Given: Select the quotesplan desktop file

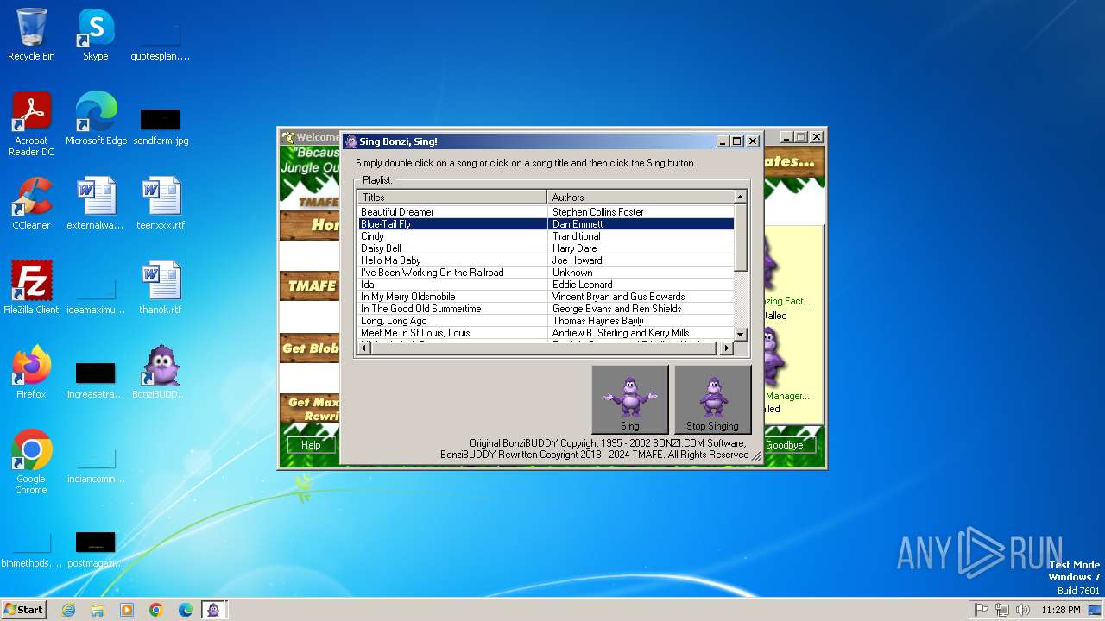Looking at the screenshot, I should point(161,41).
